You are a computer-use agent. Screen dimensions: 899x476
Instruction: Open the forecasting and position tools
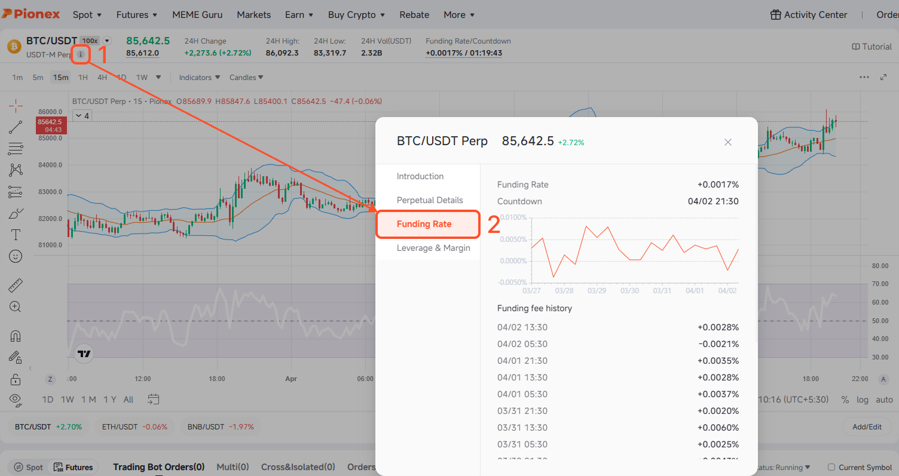(16, 192)
